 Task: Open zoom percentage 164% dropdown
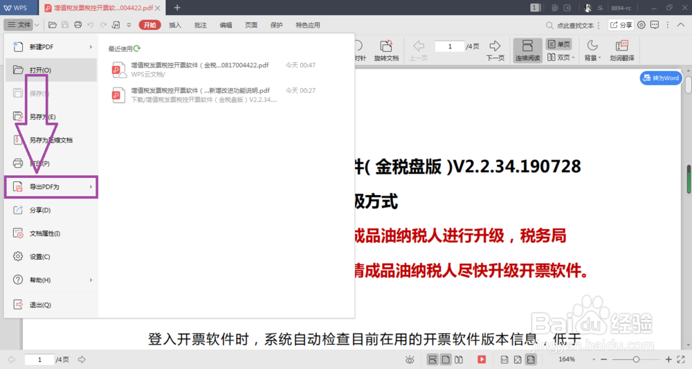[594, 360]
